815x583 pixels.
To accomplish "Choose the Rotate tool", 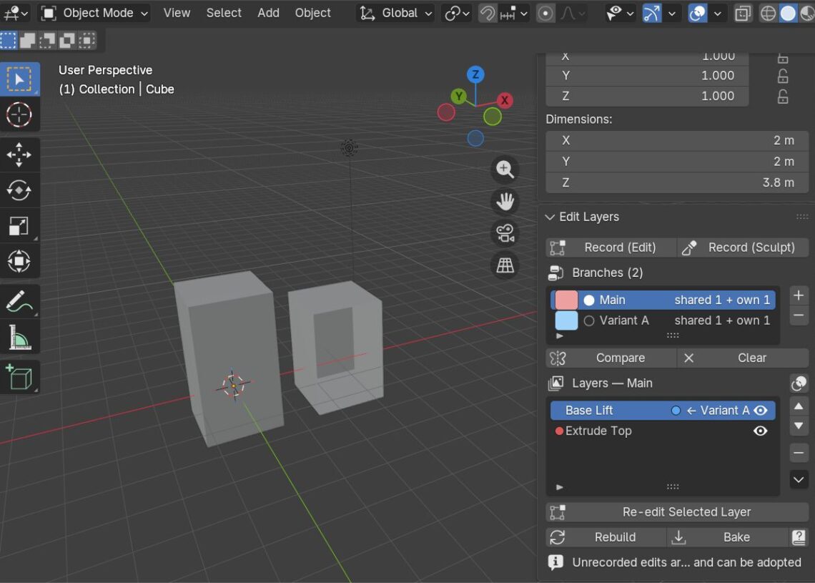I will (x=19, y=190).
